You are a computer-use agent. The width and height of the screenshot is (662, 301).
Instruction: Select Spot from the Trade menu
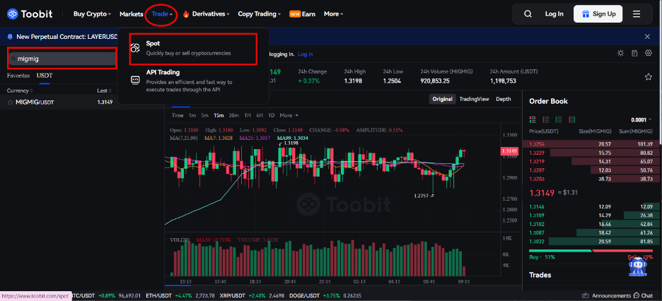pyautogui.click(x=153, y=44)
